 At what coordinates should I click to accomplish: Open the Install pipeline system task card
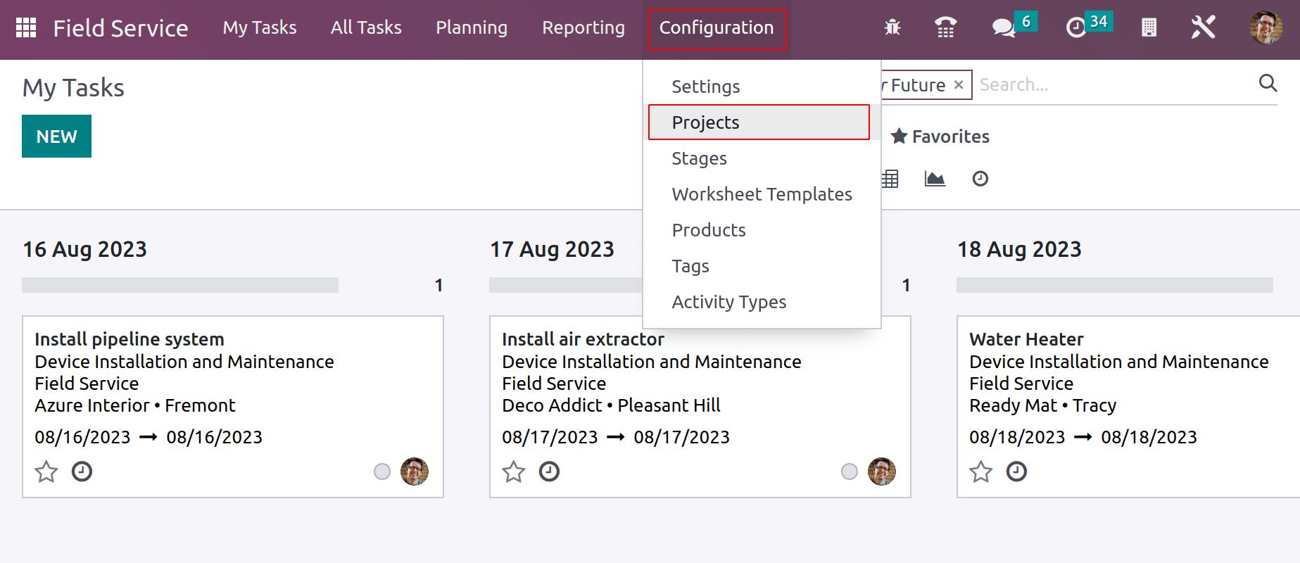pos(233,407)
